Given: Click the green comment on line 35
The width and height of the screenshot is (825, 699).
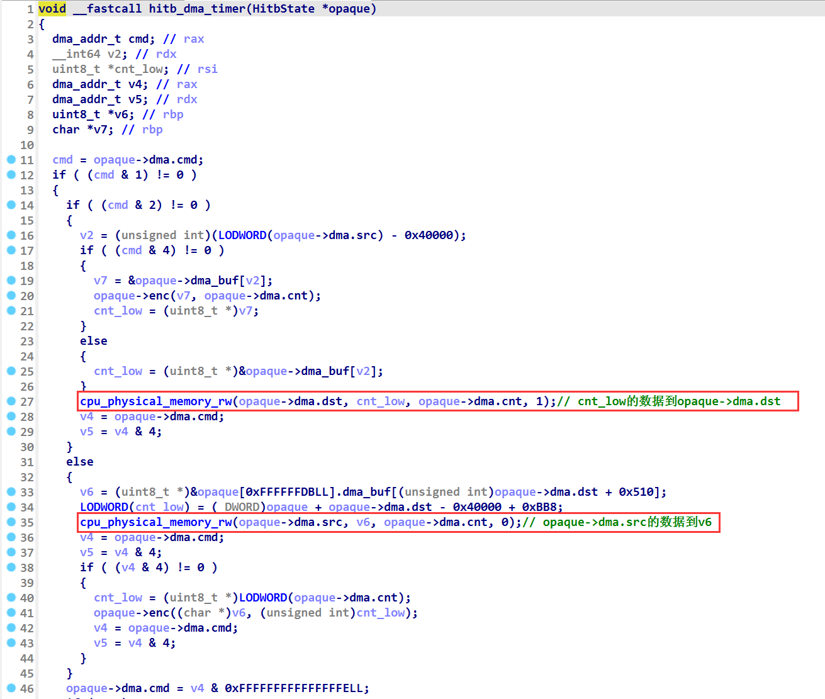Looking at the screenshot, I should click(x=617, y=522).
